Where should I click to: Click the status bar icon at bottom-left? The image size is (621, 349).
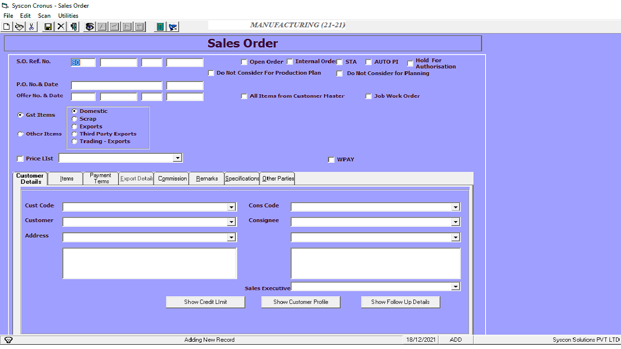coord(8,340)
